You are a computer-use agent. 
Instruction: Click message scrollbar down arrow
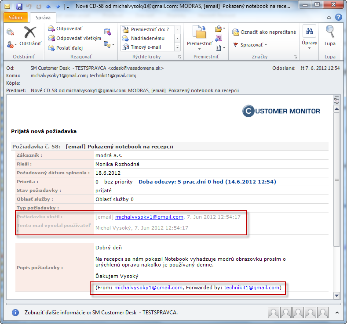tap(336, 295)
